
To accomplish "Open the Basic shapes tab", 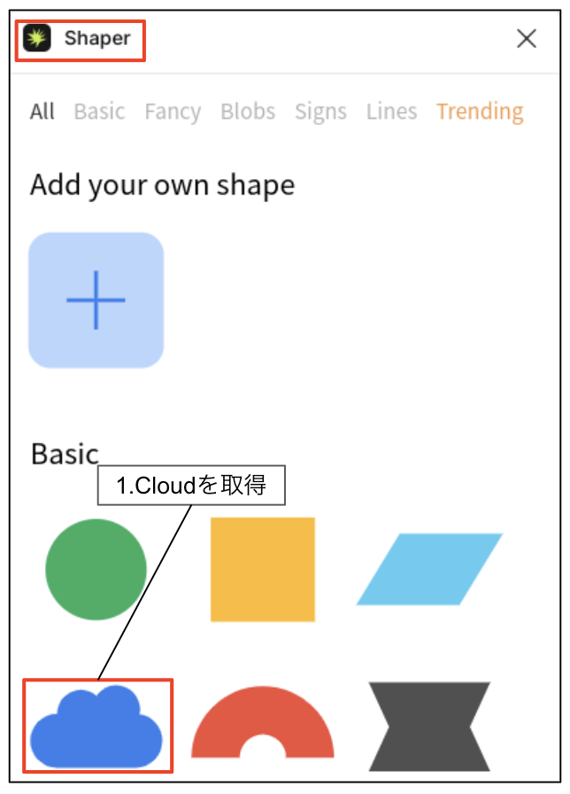I will coord(99,112).
